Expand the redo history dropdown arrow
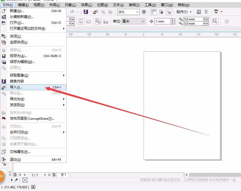Image resolution: width=241 pixels, height=191 pixels. [78, 12]
